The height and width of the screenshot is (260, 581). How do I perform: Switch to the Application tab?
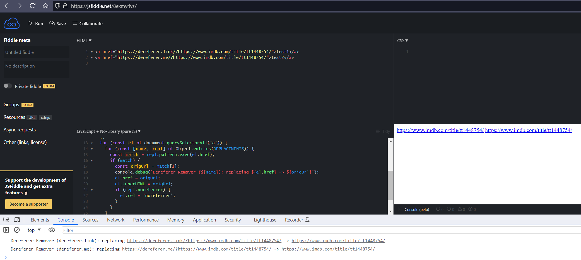click(204, 220)
